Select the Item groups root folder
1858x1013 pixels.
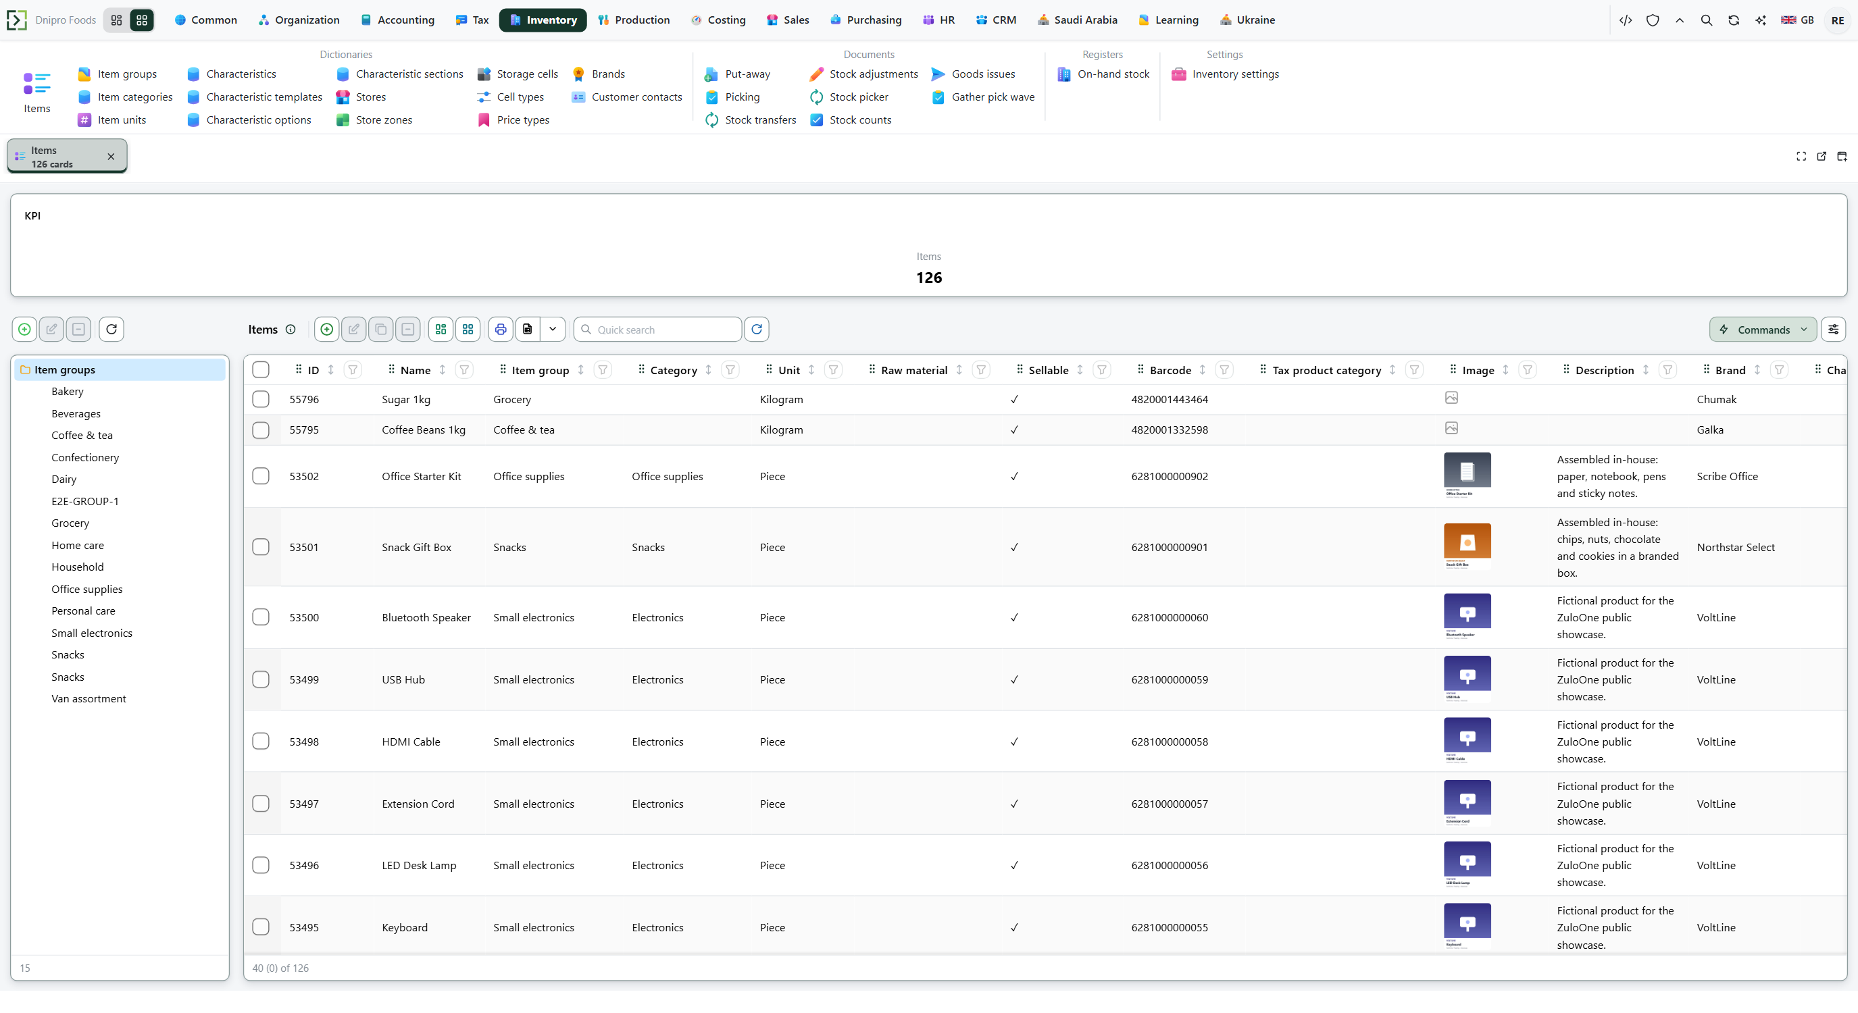(x=120, y=370)
